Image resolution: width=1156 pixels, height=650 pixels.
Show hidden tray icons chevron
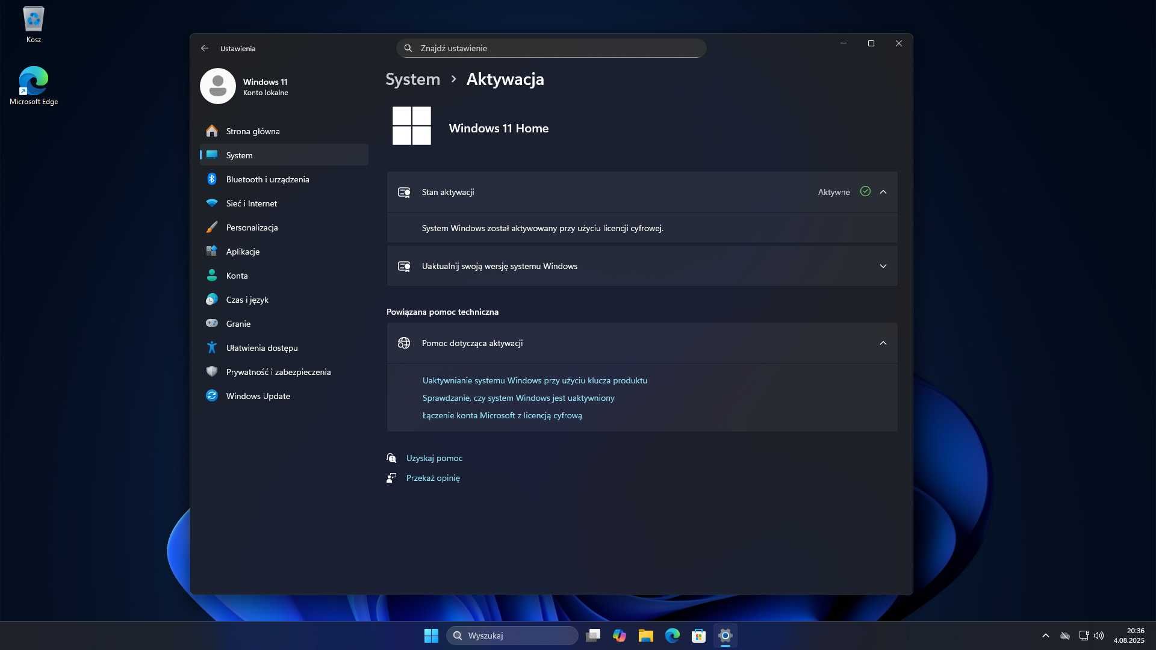(x=1046, y=636)
